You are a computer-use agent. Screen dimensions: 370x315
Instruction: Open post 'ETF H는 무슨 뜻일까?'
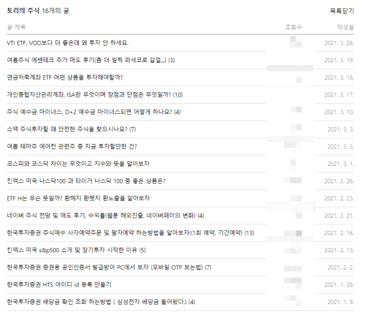(78, 198)
